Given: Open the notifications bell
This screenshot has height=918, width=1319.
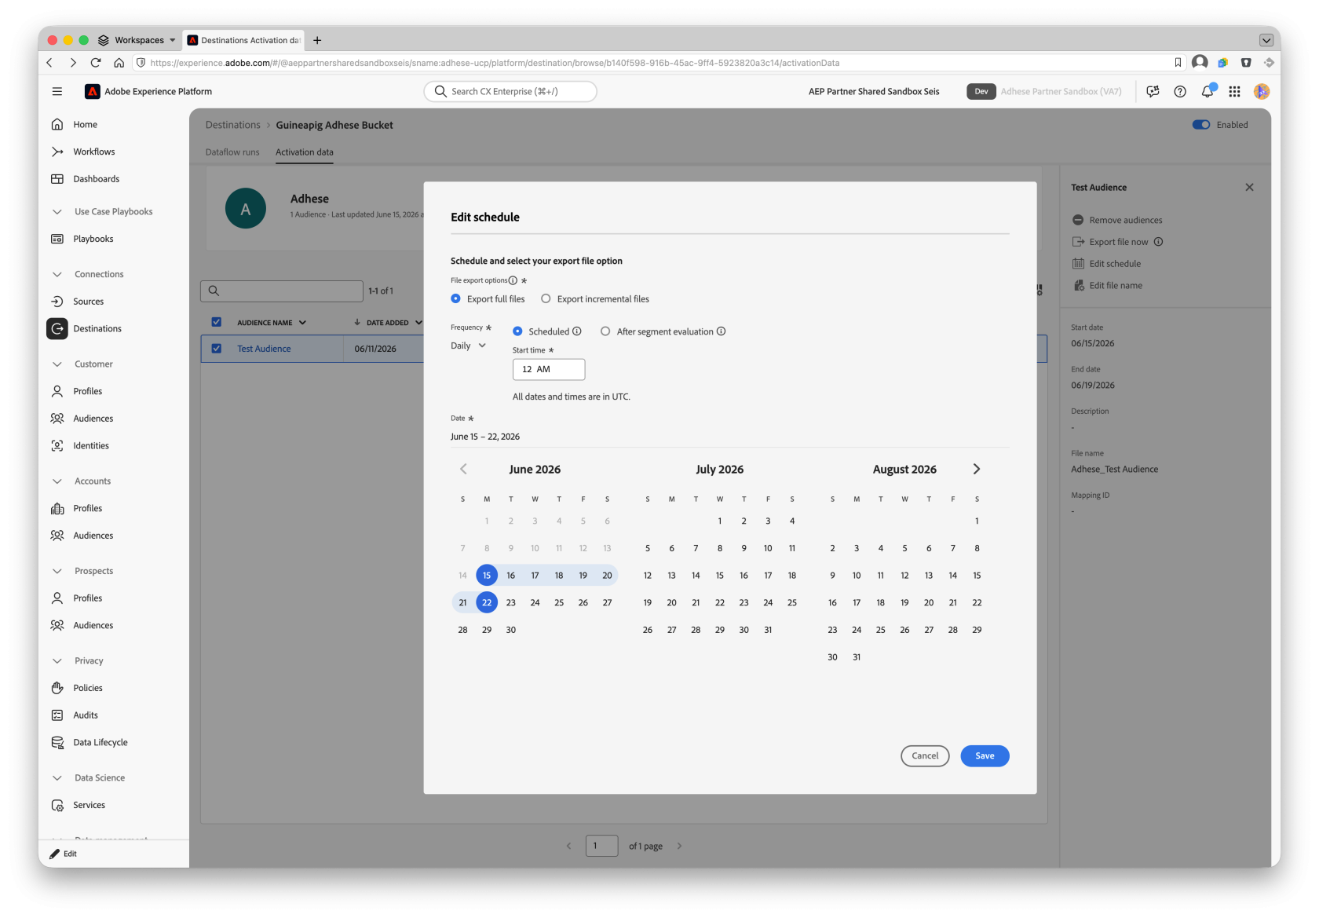Looking at the screenshot, I should click(1208, 91).
